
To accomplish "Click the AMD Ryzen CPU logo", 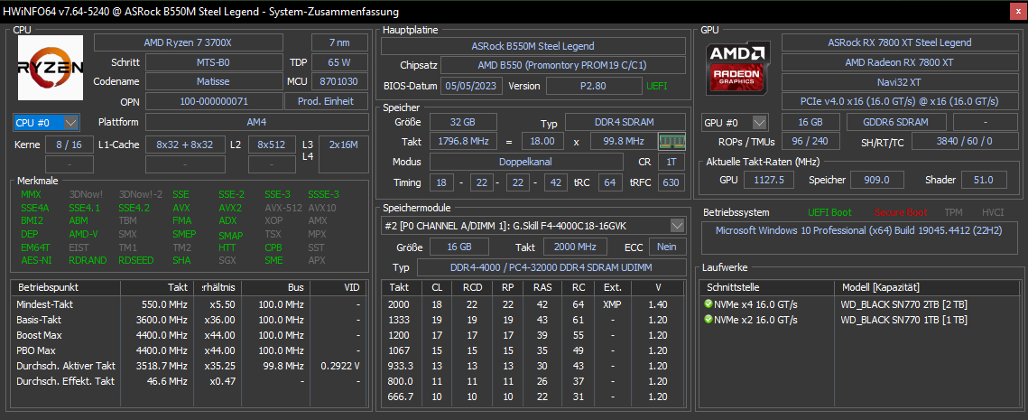I will tap(51, 69).
